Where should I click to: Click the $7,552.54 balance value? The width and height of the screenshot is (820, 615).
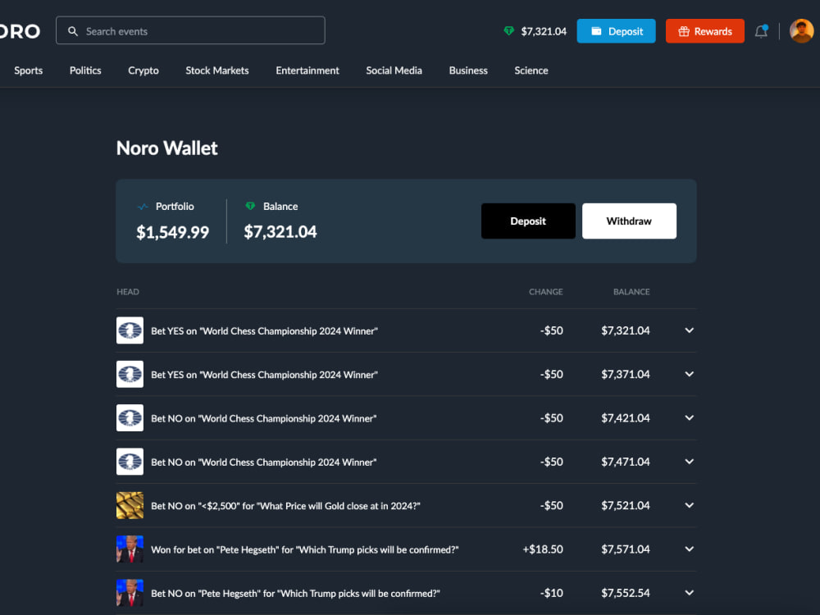click(x=626, y=593)
